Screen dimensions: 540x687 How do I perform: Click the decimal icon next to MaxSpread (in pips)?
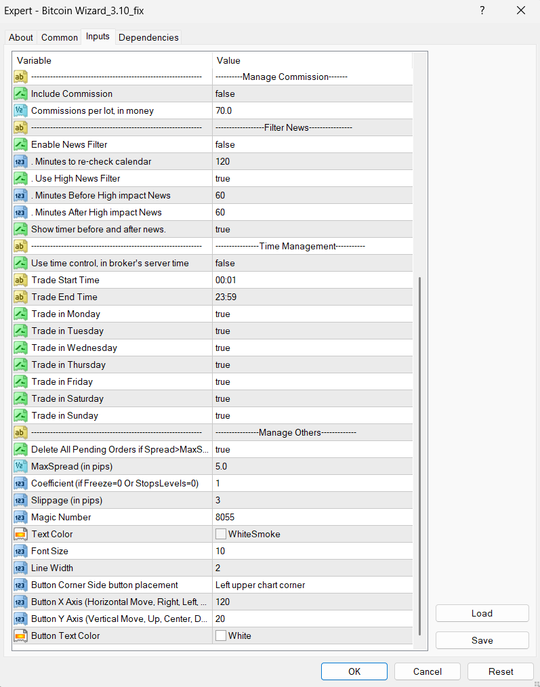pos(20,467)
